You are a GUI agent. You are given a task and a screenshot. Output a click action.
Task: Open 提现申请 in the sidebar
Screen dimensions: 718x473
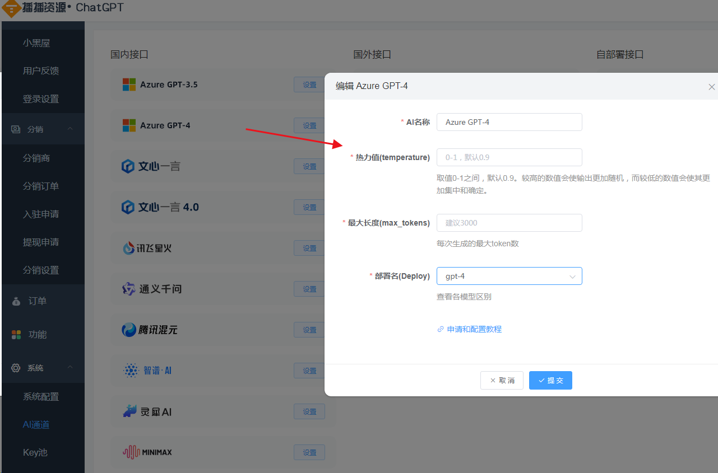coord(41,242)
